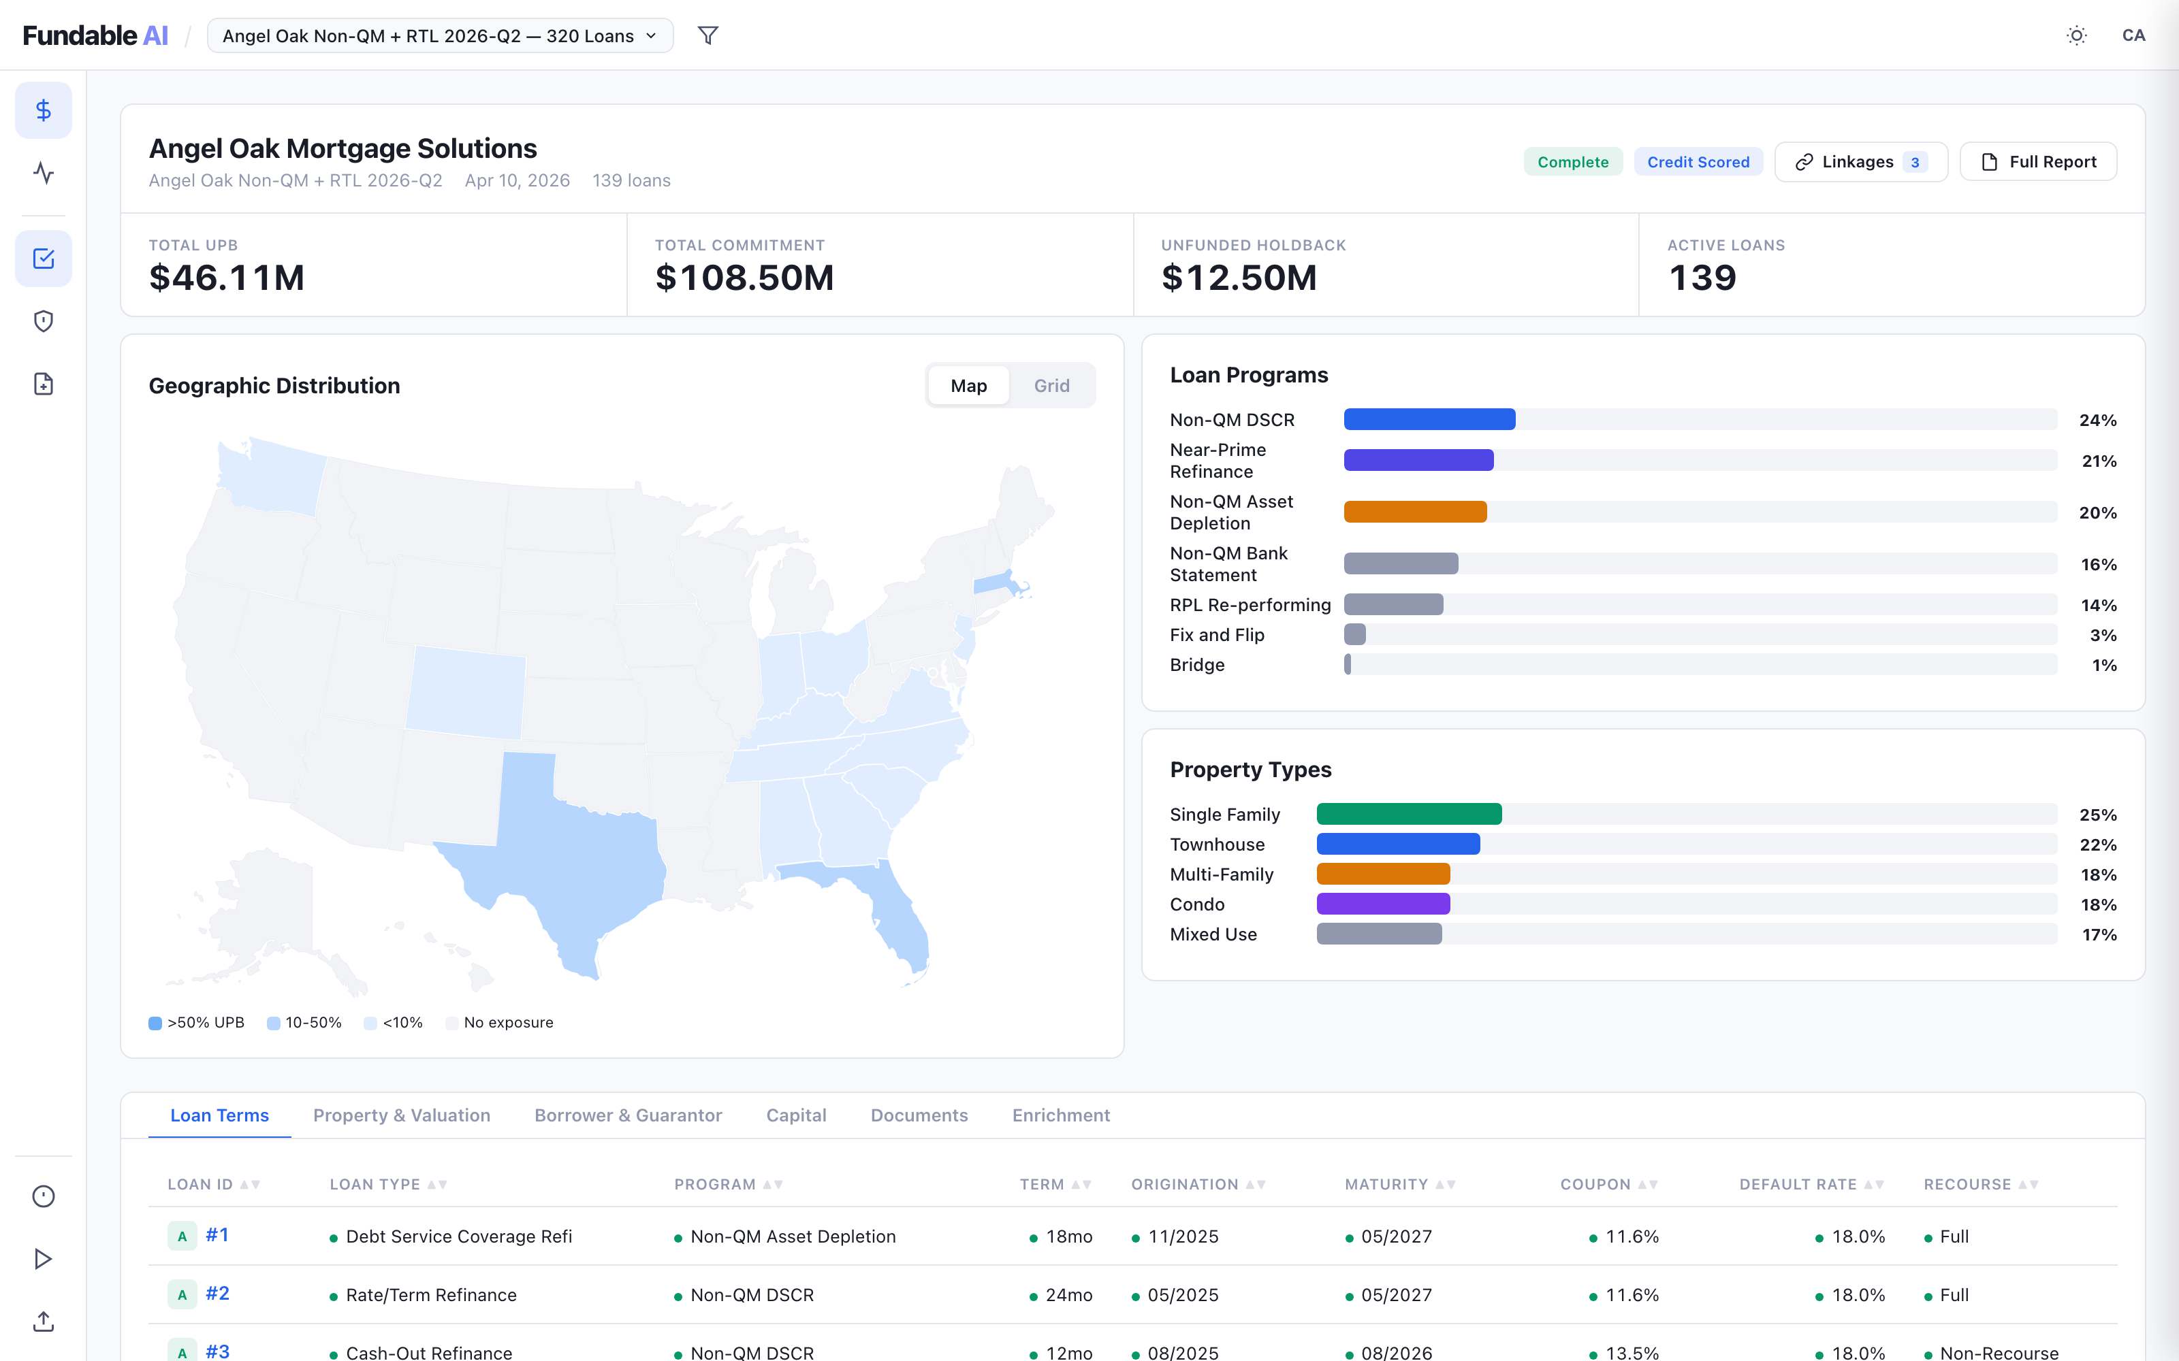Select the Property & Valuation tab
Screen dimensions: 2179x1361
point(402,1115)
